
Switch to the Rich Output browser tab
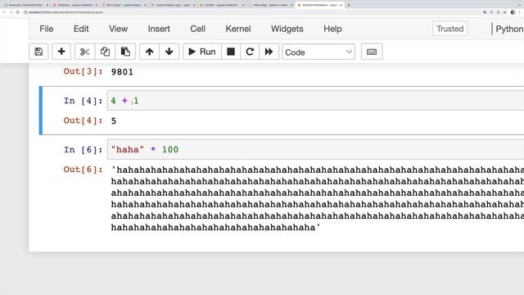click(124, 5)
